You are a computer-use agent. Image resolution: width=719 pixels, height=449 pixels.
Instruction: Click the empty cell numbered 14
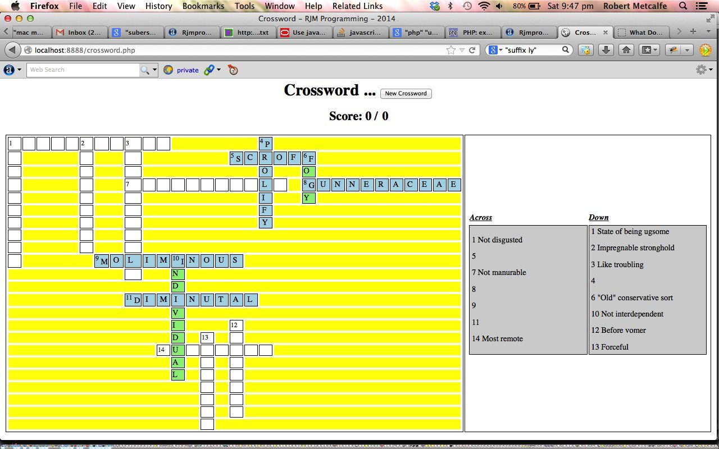pyautogui.click(x=163, y=350)
